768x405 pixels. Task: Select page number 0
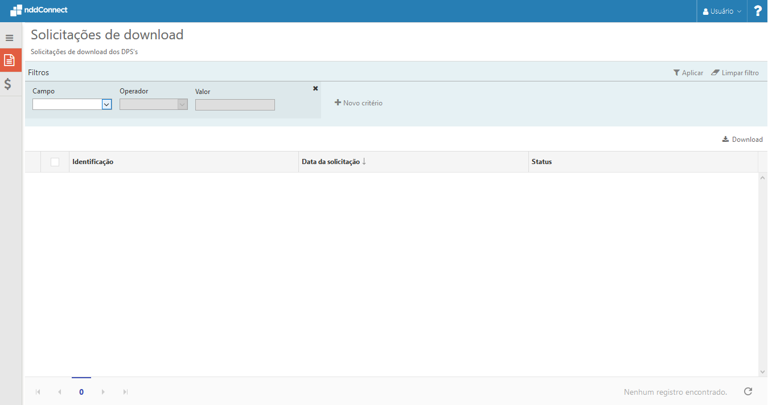(x=81, y=392)
